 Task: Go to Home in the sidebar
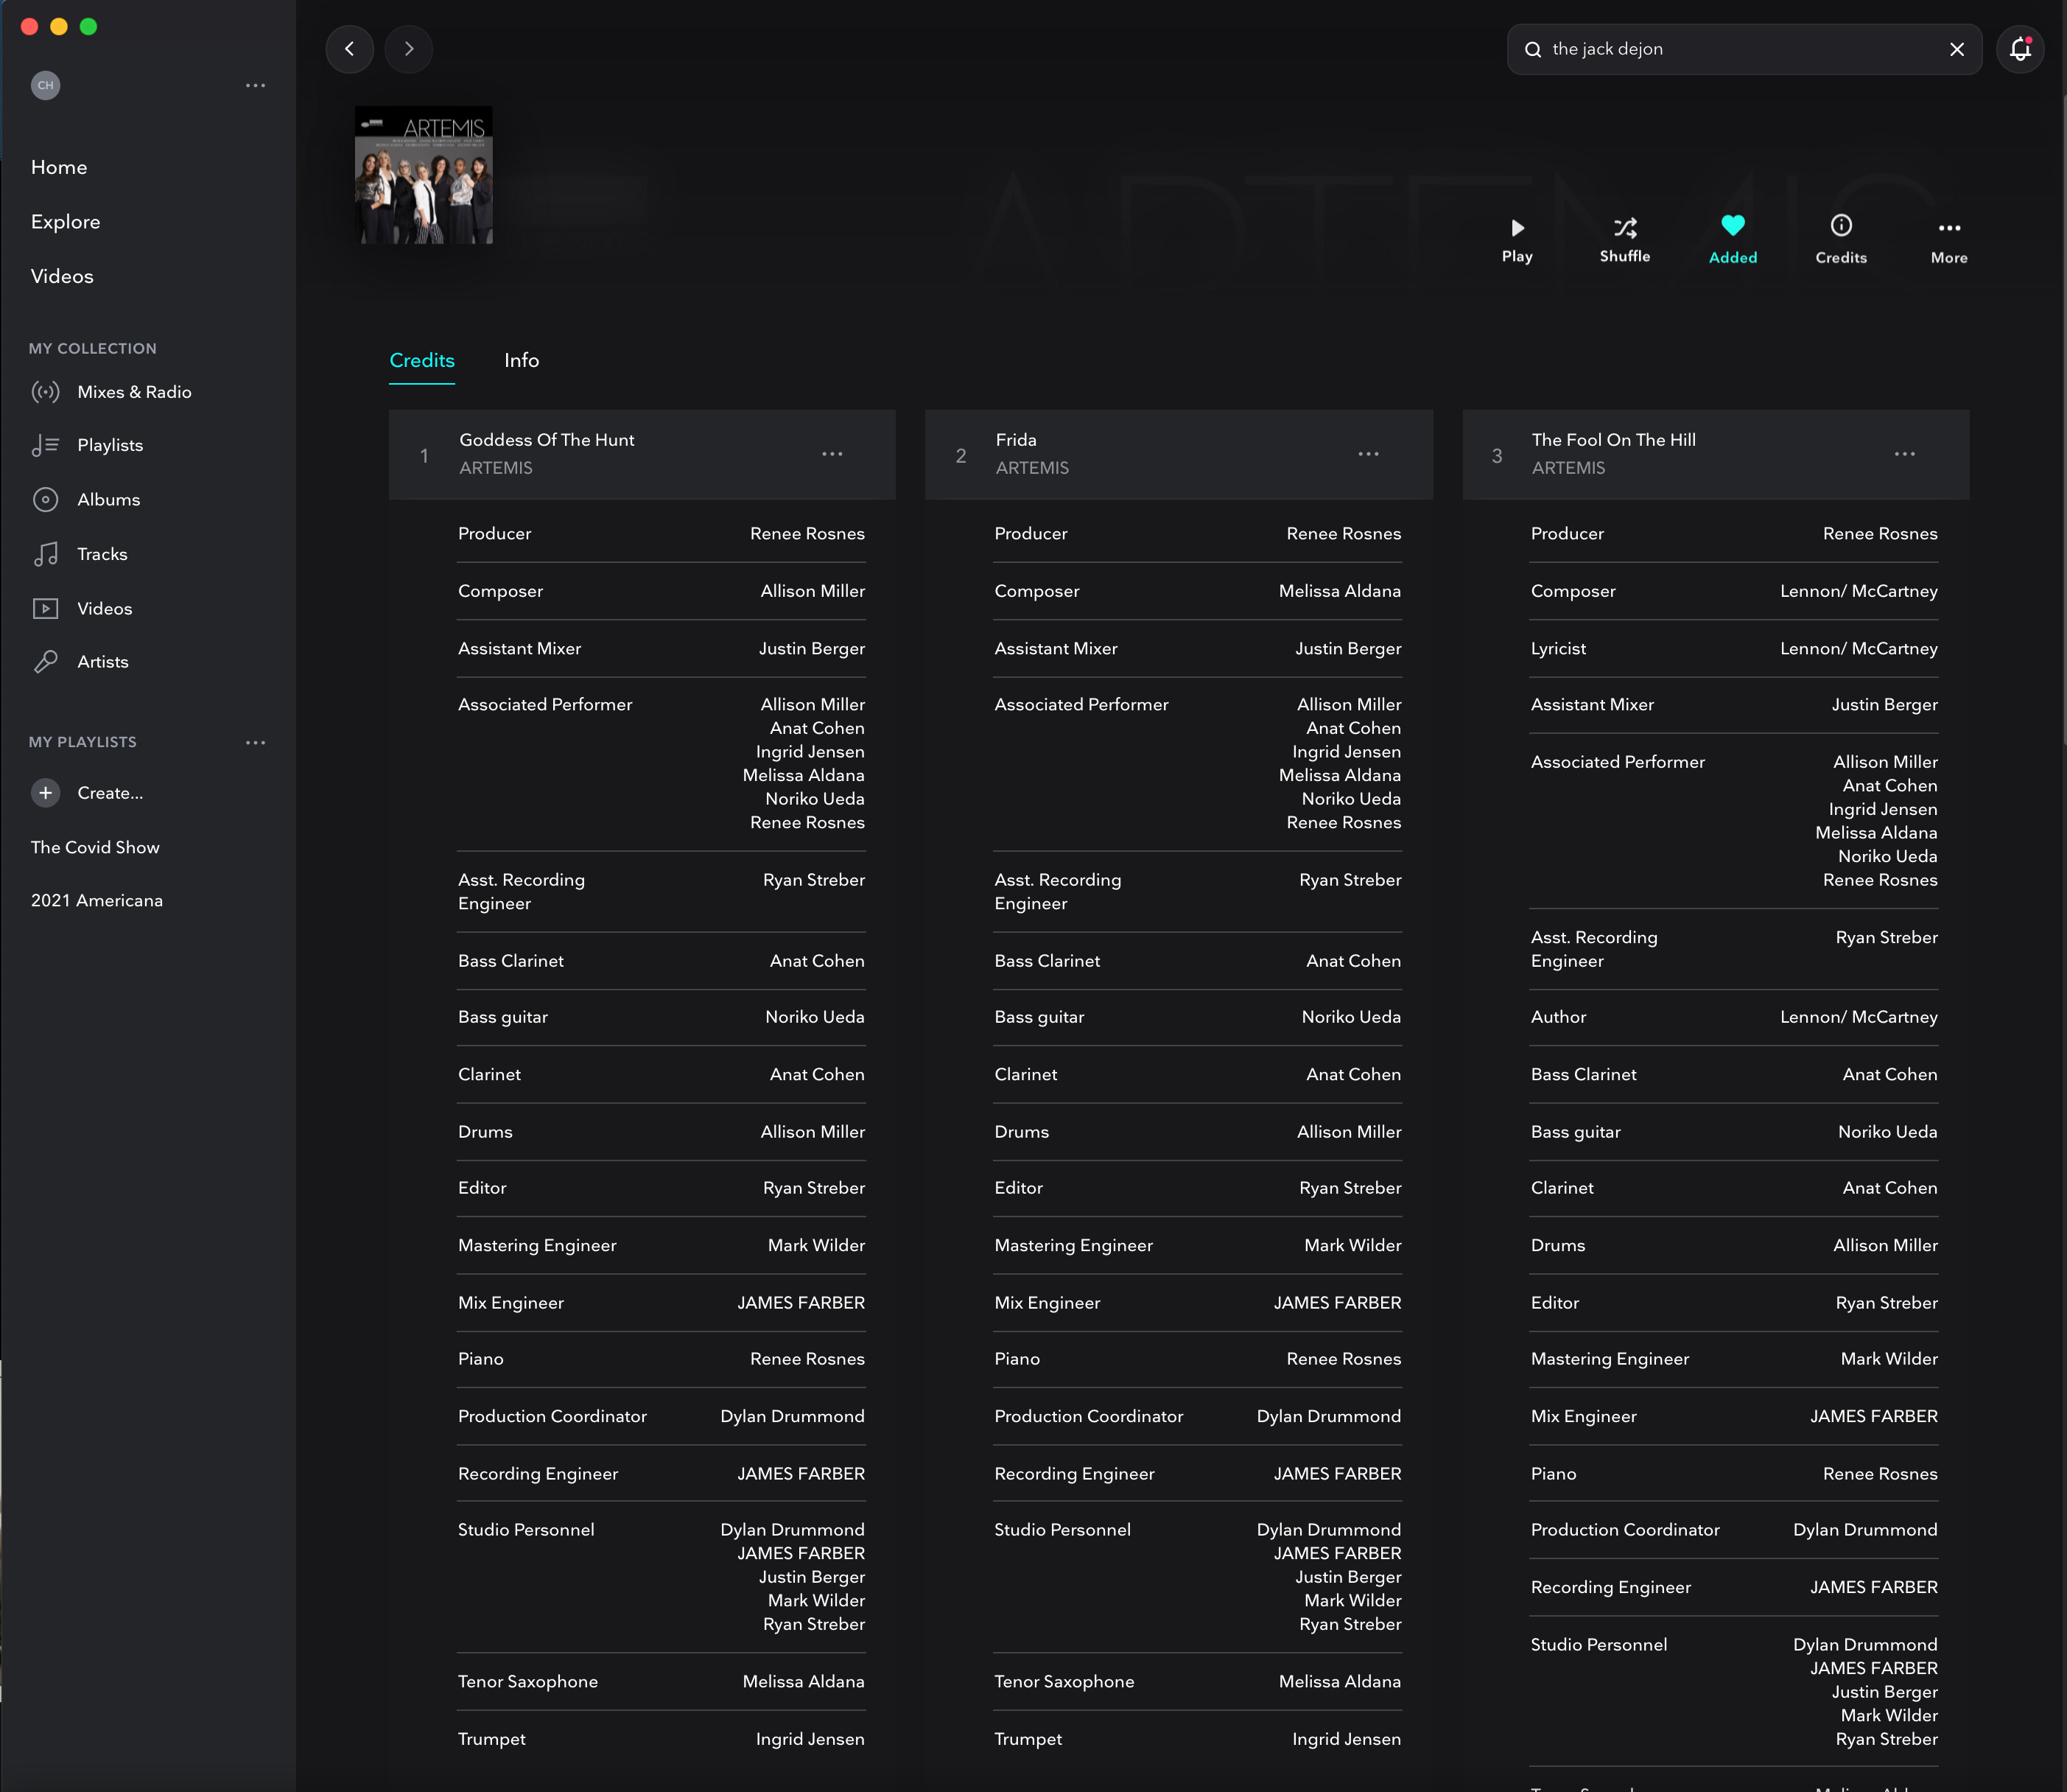(59, 167)
